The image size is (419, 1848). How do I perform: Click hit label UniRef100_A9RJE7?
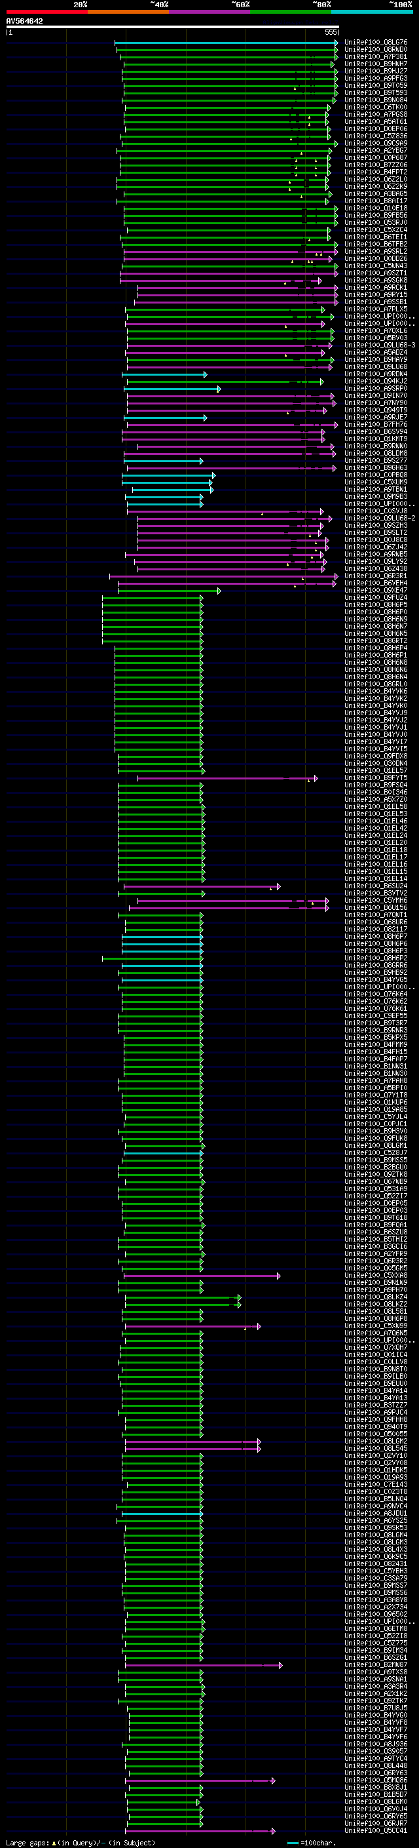(376, 418)
